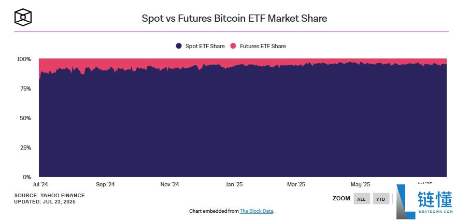Screen dimensions: 455x220
Task: Click the chart title text
Action: click(234, 18)
